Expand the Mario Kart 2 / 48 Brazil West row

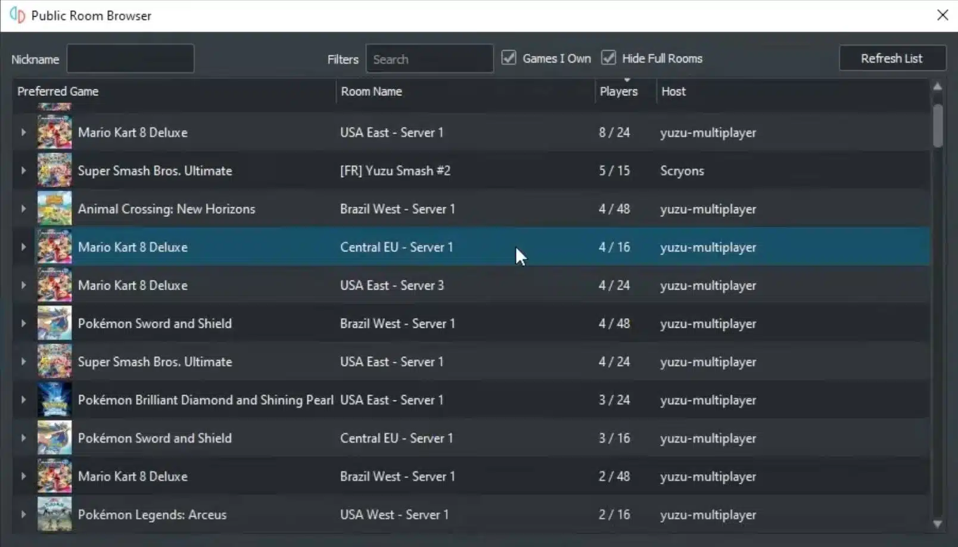point(23,475)
